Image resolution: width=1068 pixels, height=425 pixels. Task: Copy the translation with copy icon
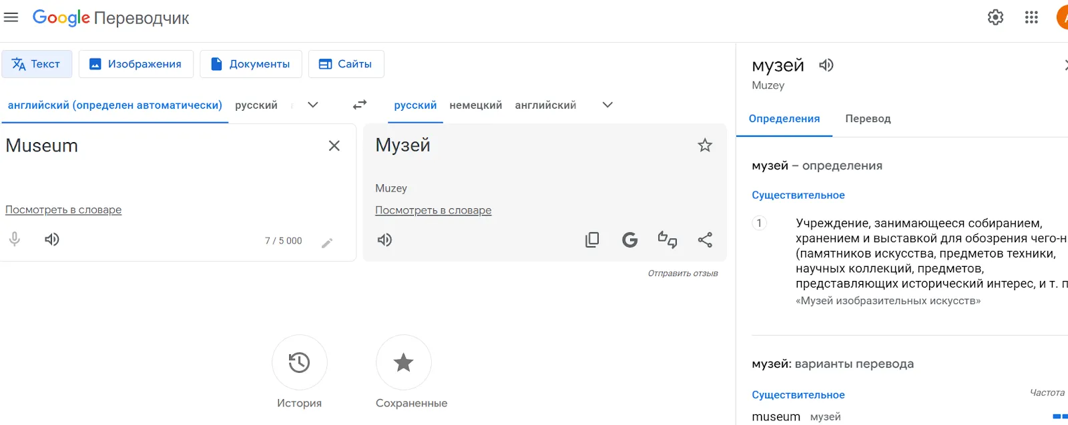pos(592,240)
